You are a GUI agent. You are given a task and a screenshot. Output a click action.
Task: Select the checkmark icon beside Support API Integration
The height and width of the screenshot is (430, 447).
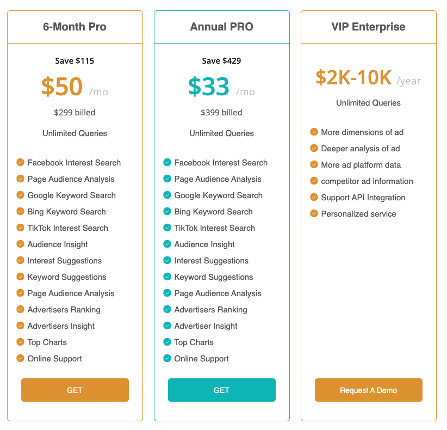(x=314, y=197)
